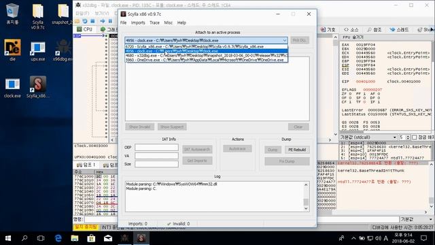Toggle the 잠금 해제 checkbox in x32dbg
Image resolution: width=435 pixels, height=245 pixels.
tap(415, 137)
